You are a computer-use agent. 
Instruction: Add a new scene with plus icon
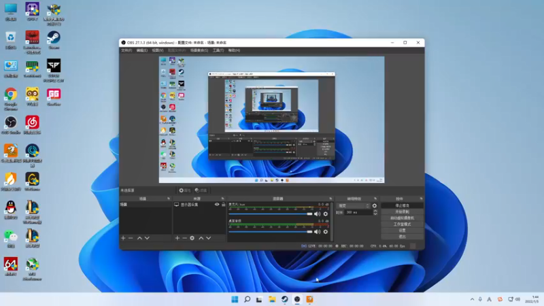pyautogui.click(x=123, y=238)
